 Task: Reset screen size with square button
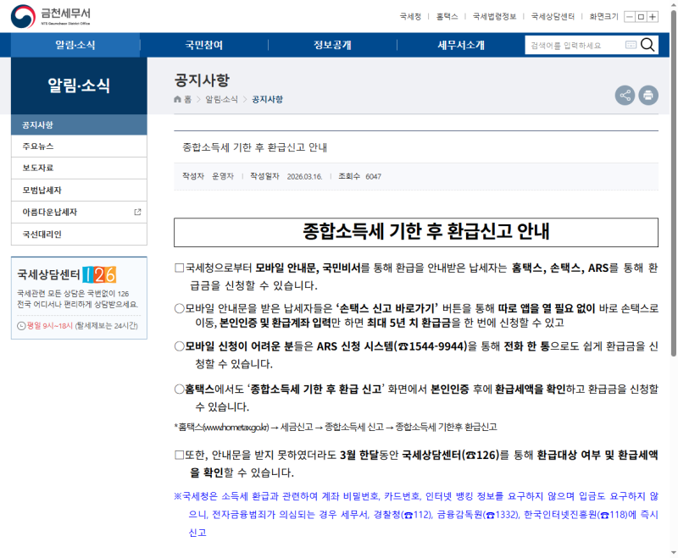click(x=642, y=17)
